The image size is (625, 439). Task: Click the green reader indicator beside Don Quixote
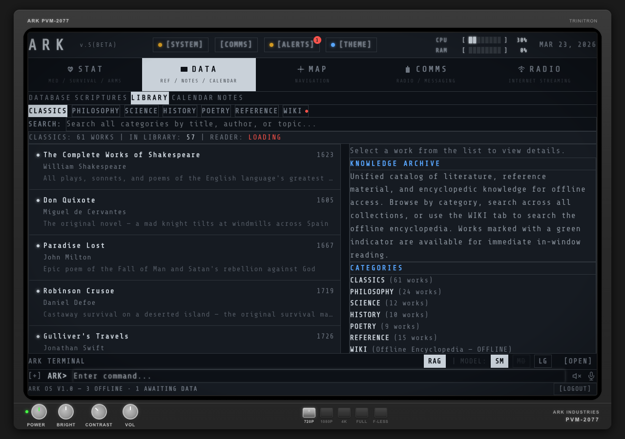(x=38, y=200)
